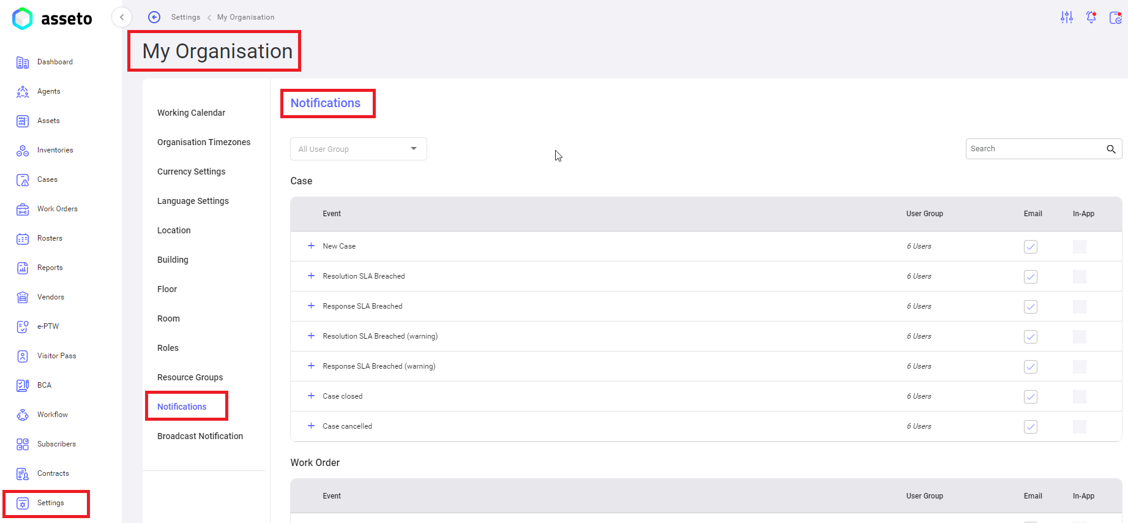Select Notifications in the settings menu
Image resolution: width=1128 pixels, height=523 pixels.
point(182,407)
